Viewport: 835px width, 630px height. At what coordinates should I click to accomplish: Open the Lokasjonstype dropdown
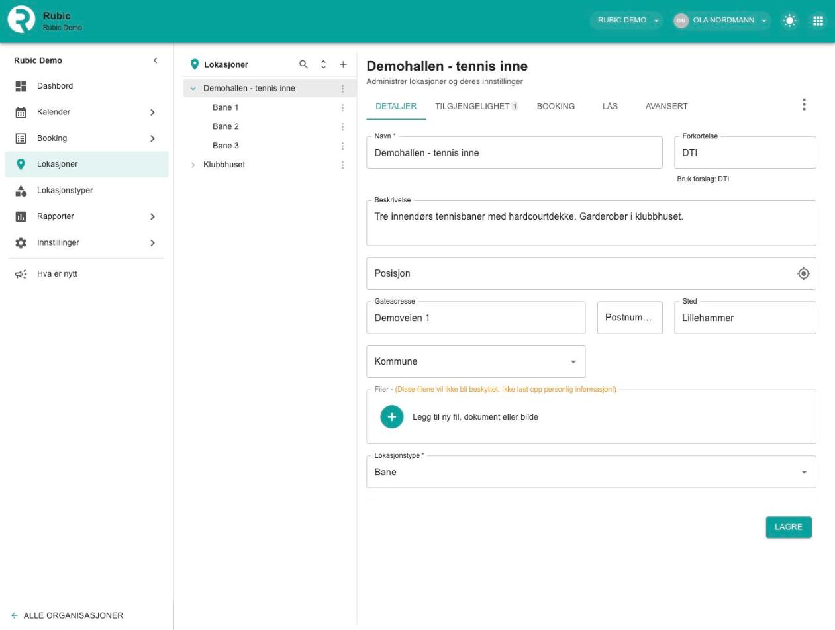pos(591,472)
